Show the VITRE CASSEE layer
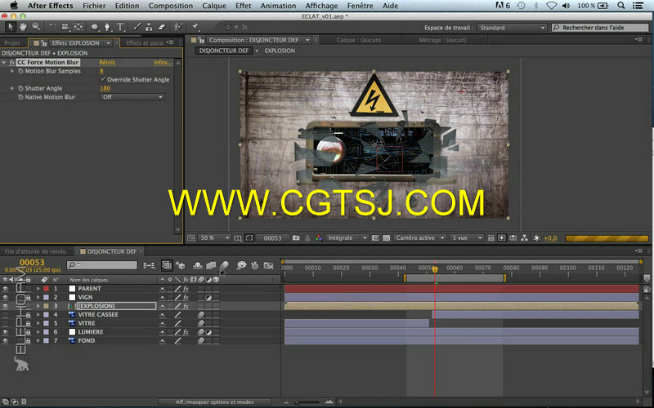 (5, 314)
